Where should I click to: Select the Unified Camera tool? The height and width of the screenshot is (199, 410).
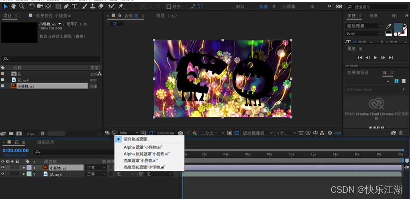(x=40, y=6)
